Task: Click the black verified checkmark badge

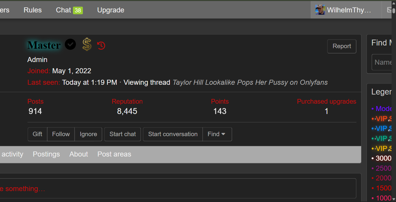Action: point(70,45)
